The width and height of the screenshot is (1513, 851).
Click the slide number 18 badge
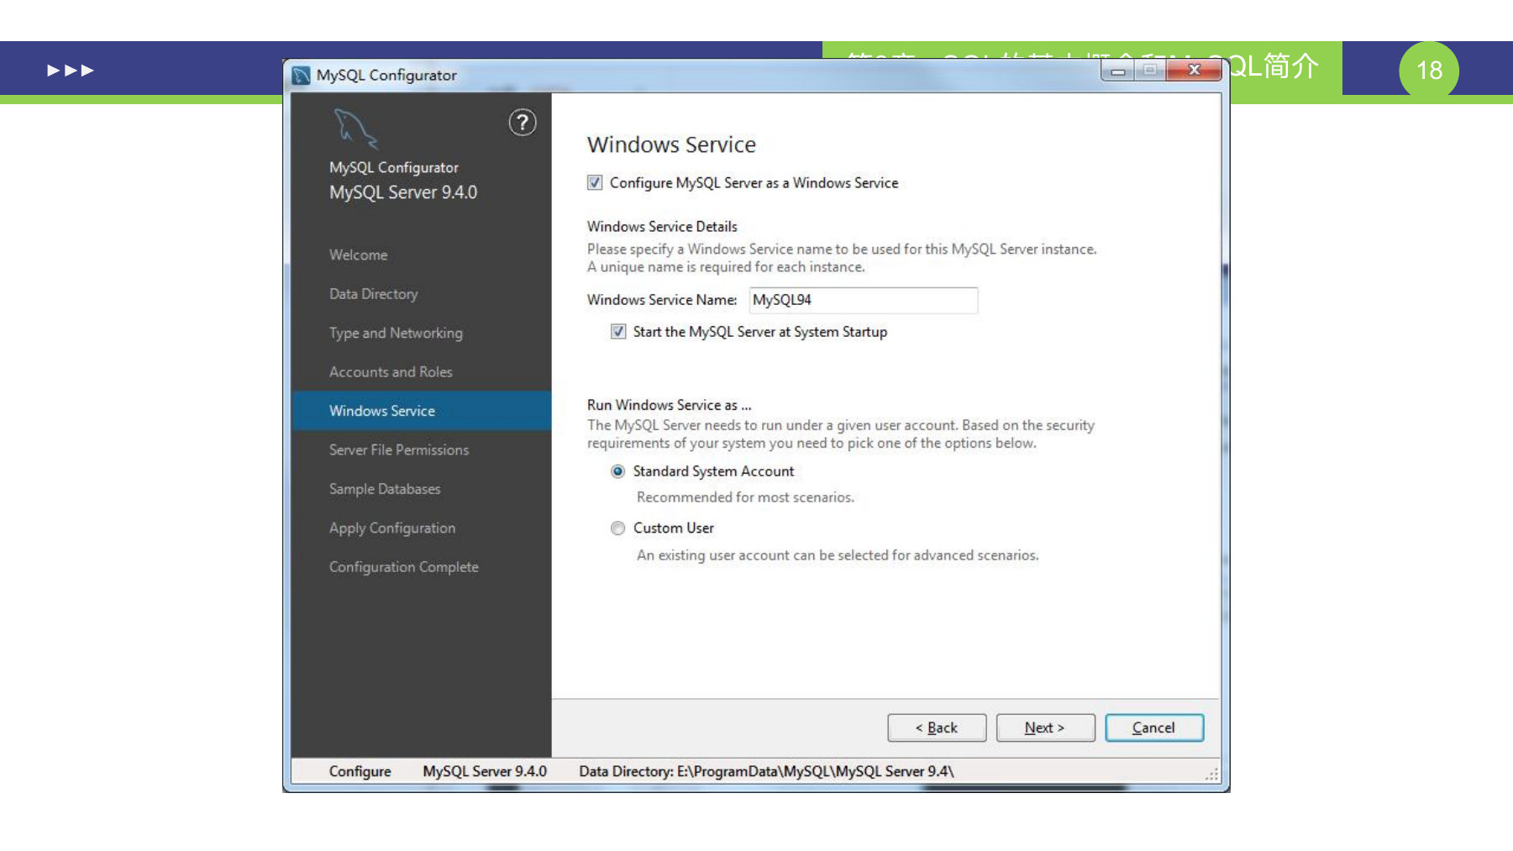tap(1429, 71)
